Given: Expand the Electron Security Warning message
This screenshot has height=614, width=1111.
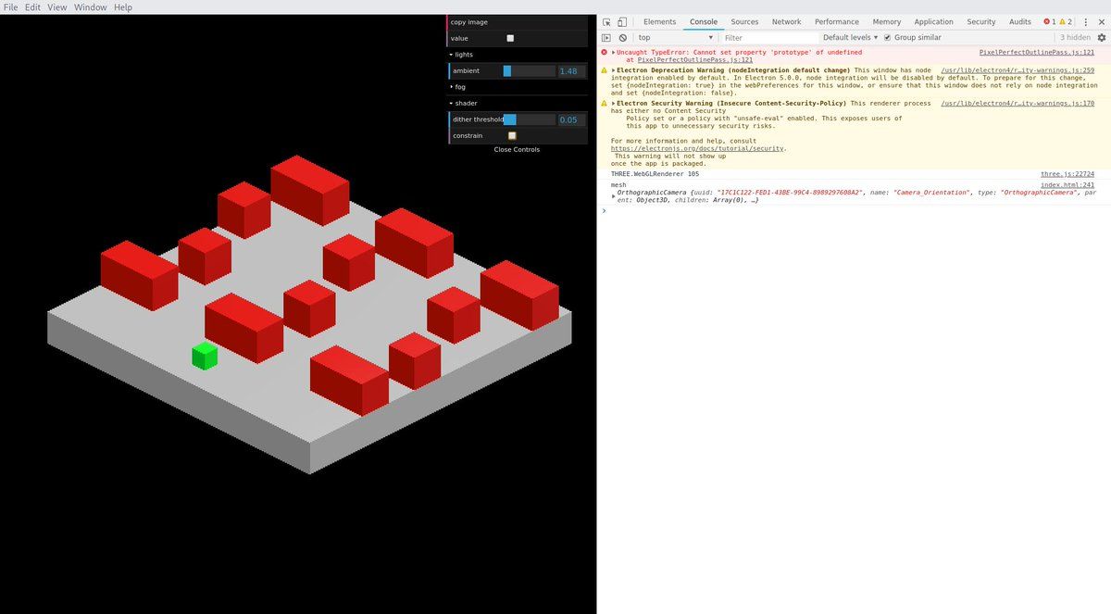Looking at the screenshot, I should click(x=614, y=104).
